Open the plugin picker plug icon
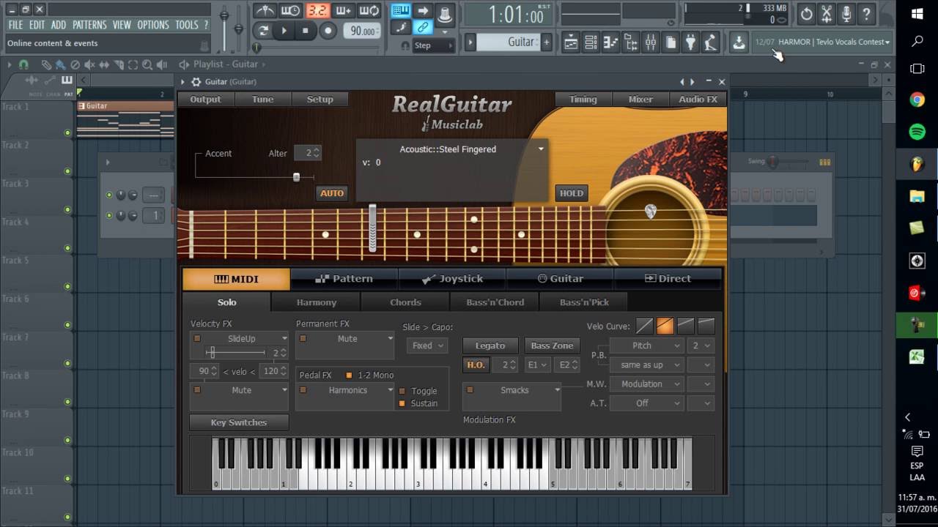 point(690,42)
